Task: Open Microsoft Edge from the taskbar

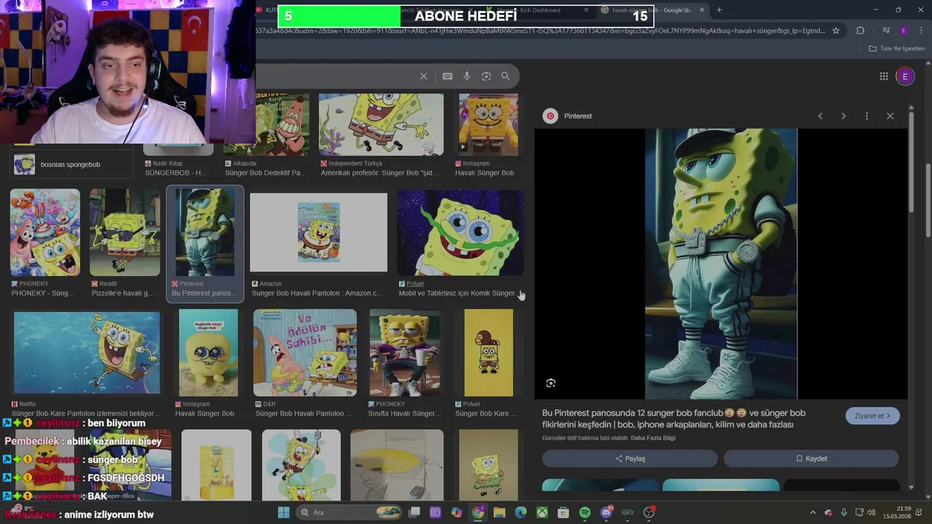Action: click(521, 512)
